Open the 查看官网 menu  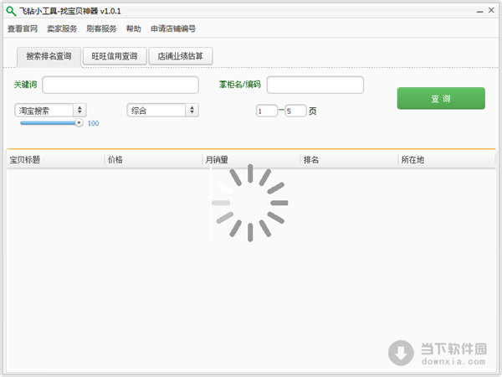pos(23,28)
